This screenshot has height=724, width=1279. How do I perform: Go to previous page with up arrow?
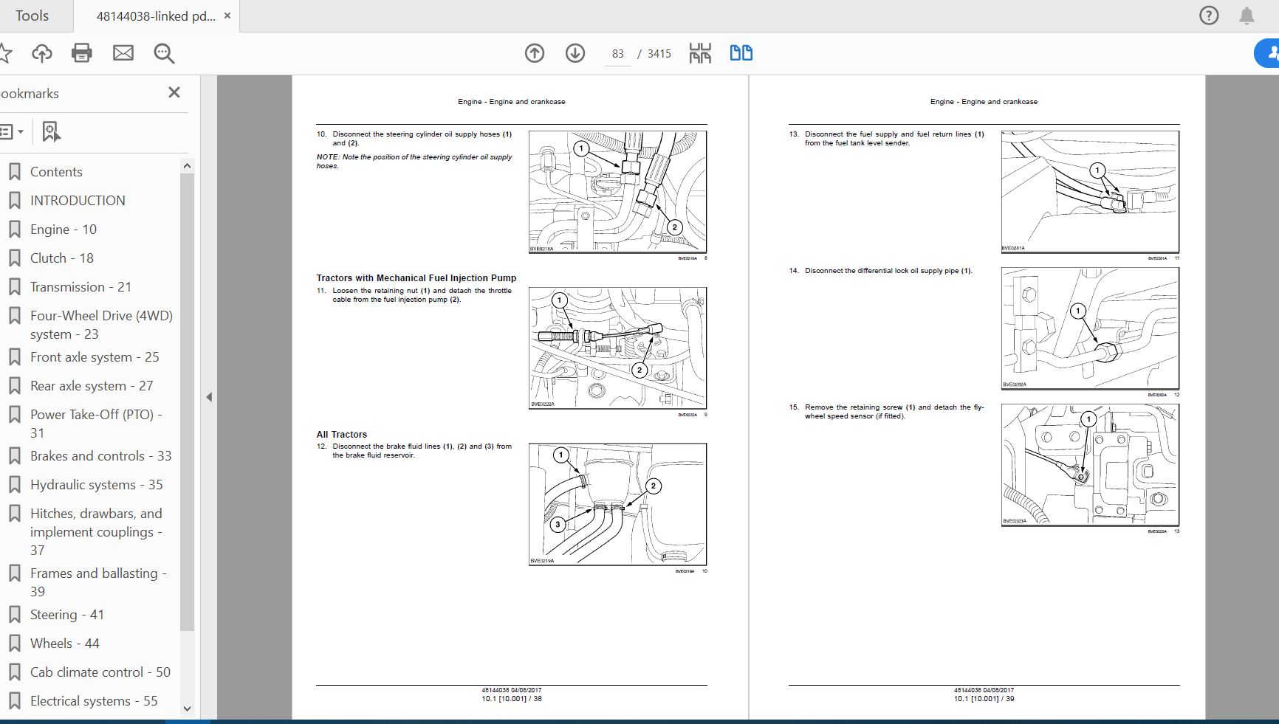tap(535, 53)
